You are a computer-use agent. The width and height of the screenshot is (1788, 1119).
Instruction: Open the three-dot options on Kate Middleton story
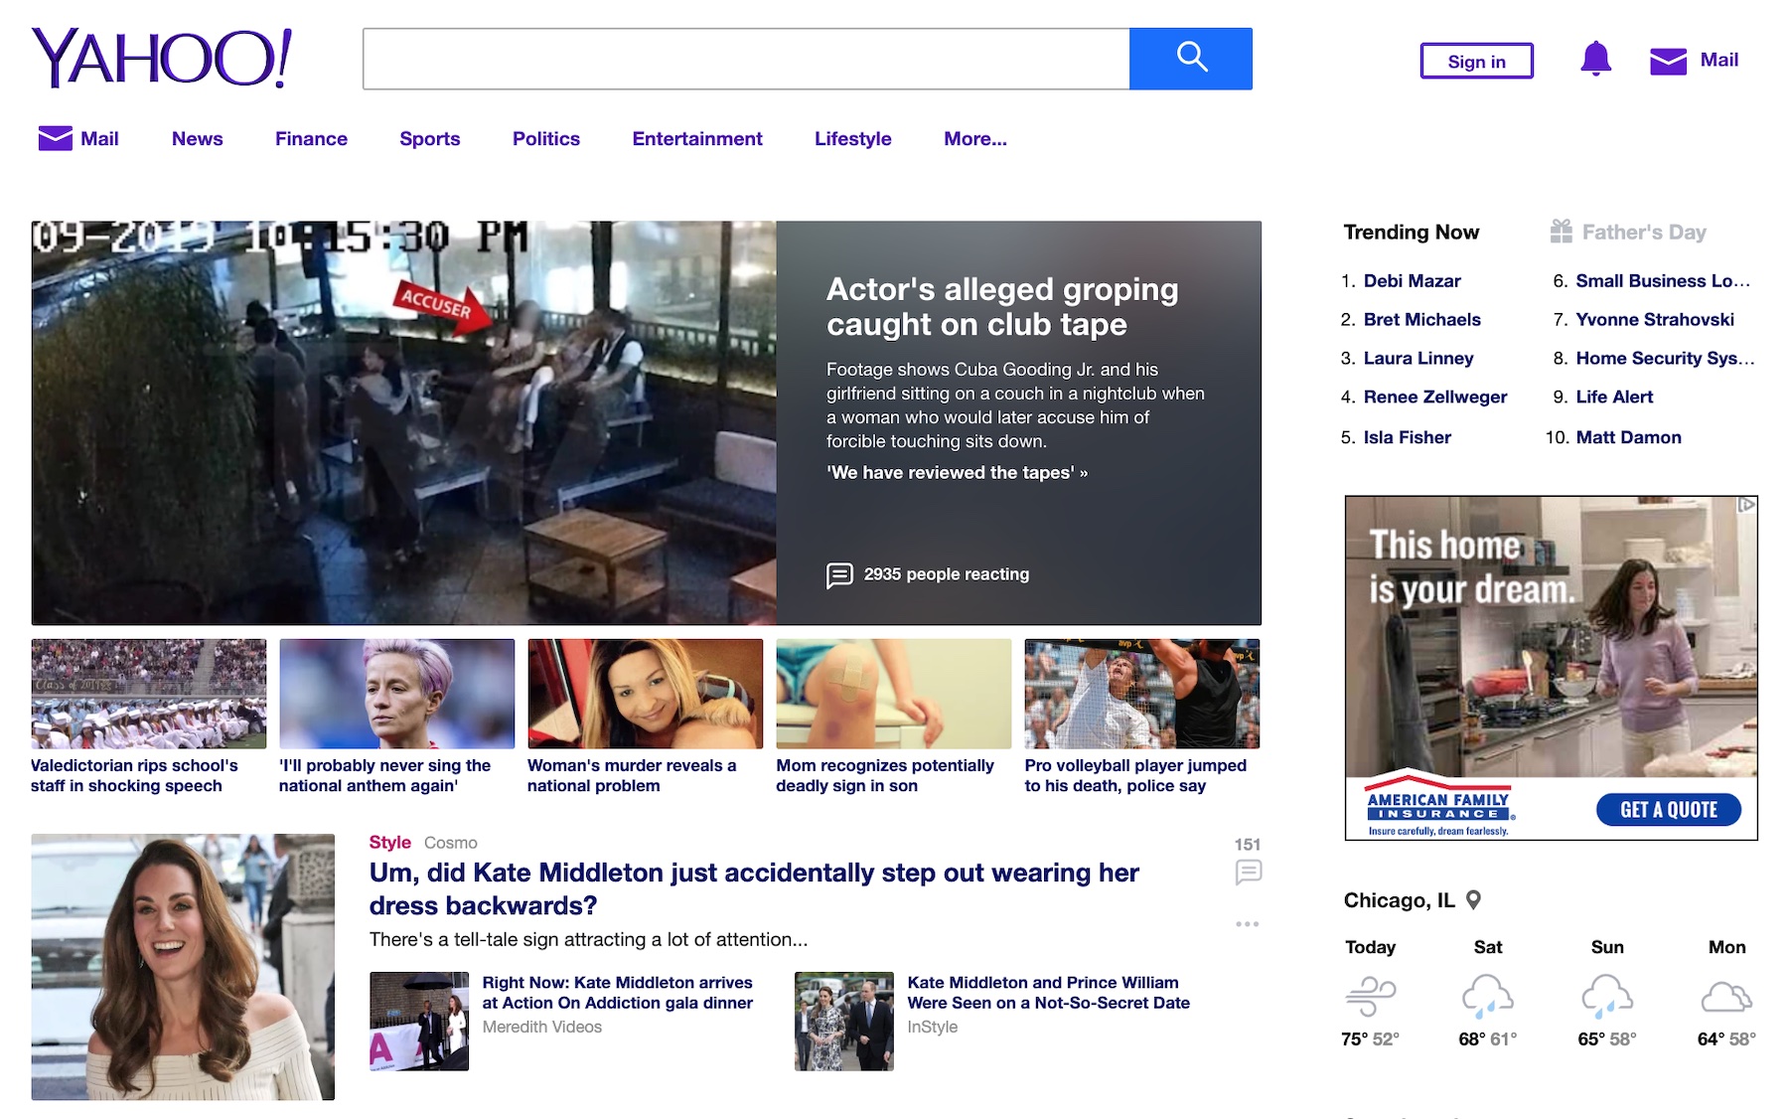pos(1248,924)
